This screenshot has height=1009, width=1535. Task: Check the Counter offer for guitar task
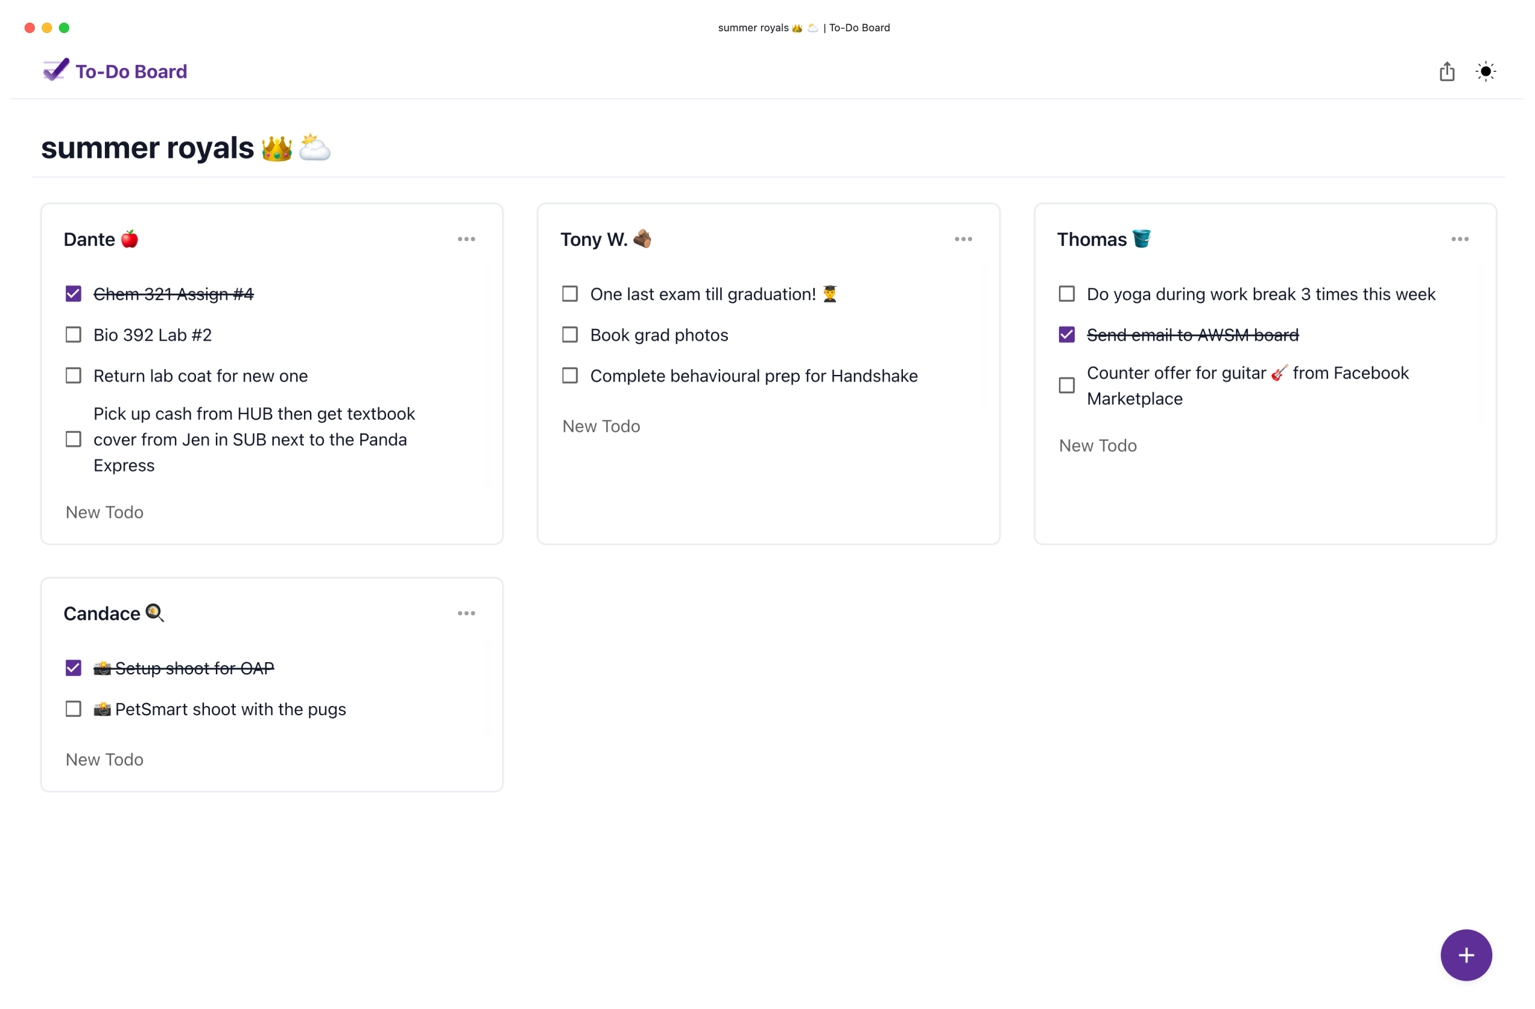coord(1066,385)
